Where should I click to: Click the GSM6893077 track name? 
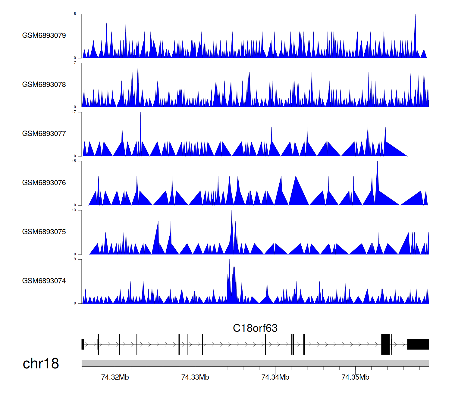coord(44,134)
